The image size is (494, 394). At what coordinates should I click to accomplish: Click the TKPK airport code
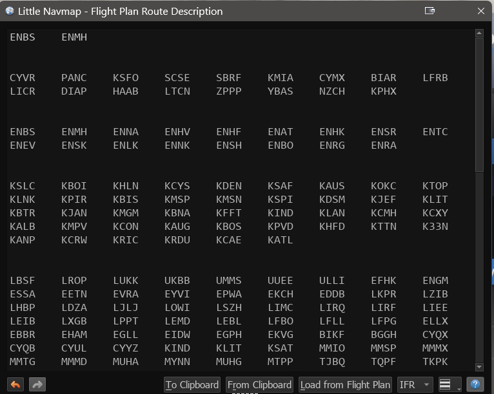(435, 362)
